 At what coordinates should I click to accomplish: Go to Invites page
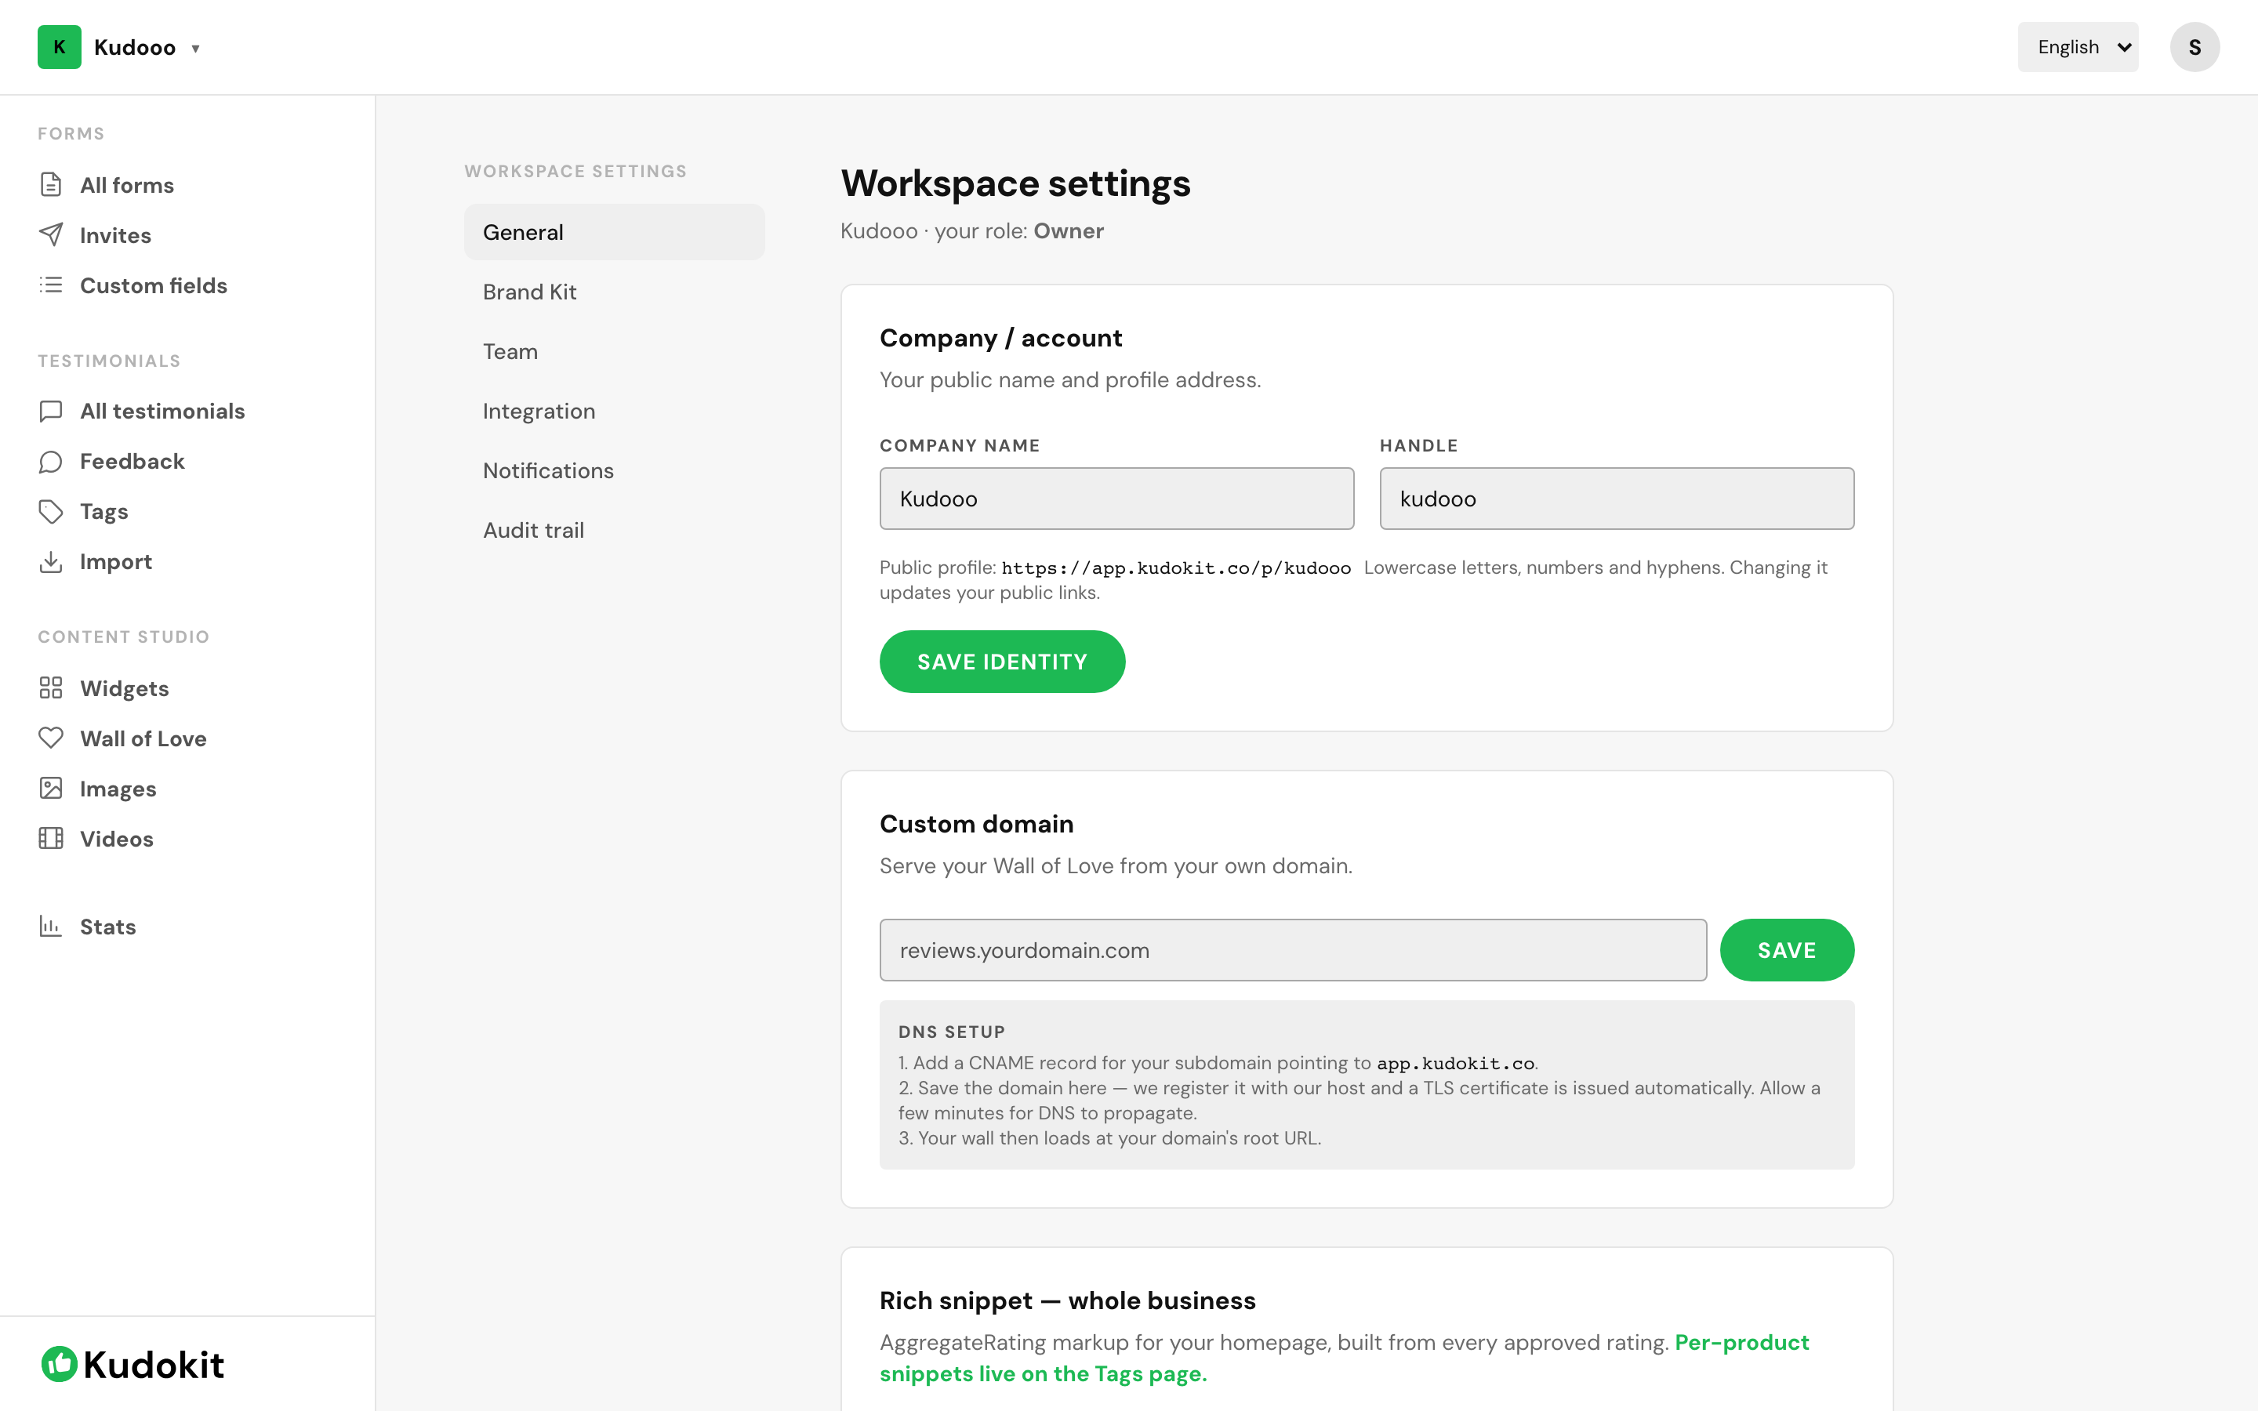(116, 235)
